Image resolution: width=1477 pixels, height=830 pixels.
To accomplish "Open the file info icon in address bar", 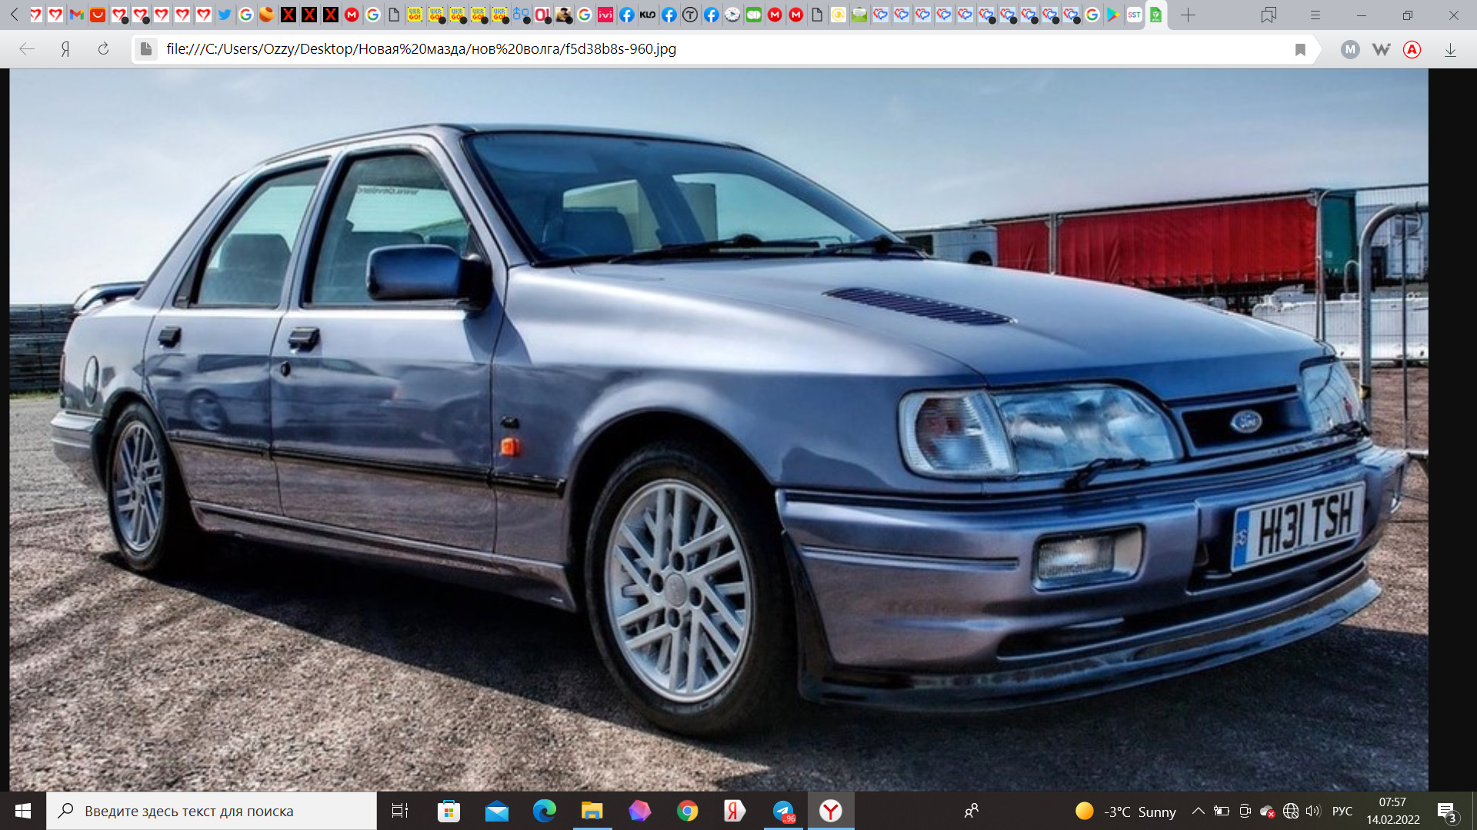I will 145,49.
